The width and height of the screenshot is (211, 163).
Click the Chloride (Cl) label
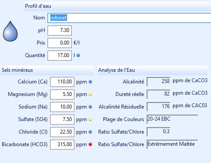[33, 132]
